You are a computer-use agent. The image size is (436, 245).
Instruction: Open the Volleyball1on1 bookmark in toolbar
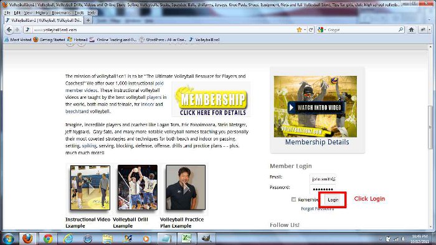(204, 40)
